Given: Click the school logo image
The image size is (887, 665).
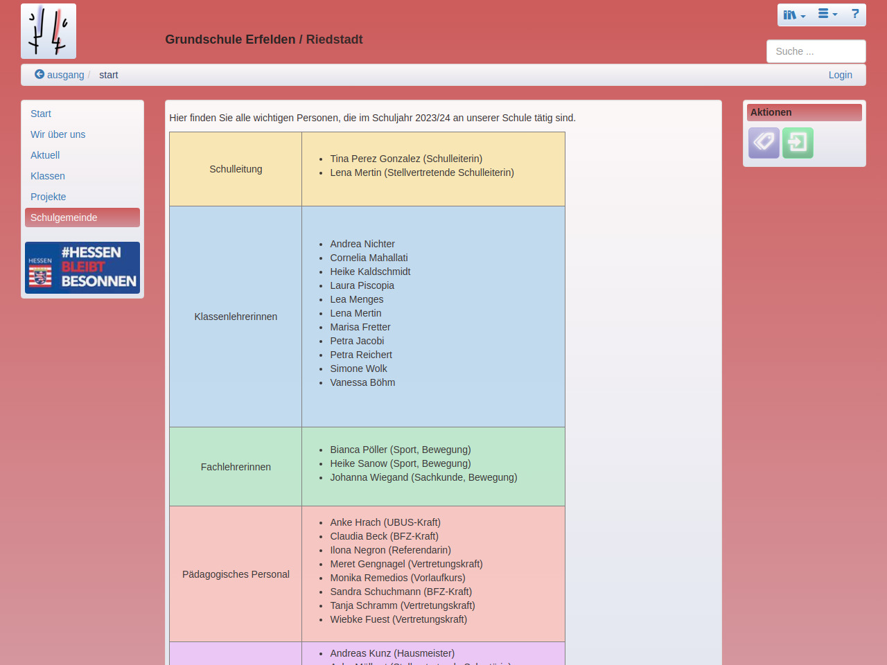Looking at the screenshot, I should point(49,31).
